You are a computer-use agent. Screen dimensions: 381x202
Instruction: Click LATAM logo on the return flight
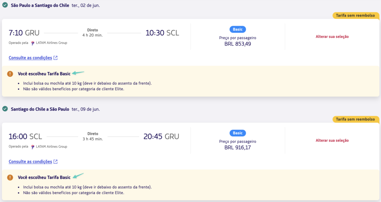33,147
